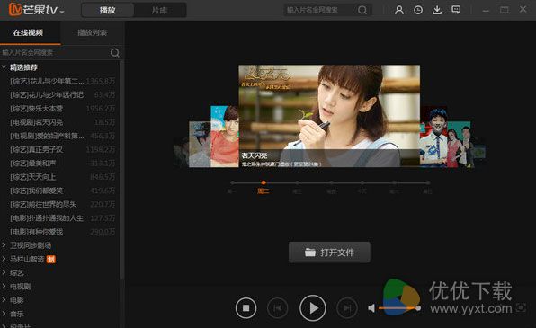Click the boy in glasses carousel thumbnail

pyautogui.click(x=433, y=137)
